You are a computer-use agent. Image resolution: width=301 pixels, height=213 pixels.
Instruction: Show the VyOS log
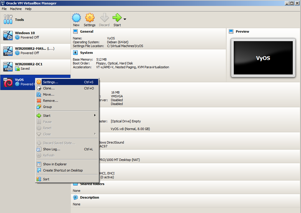[50, 149]
